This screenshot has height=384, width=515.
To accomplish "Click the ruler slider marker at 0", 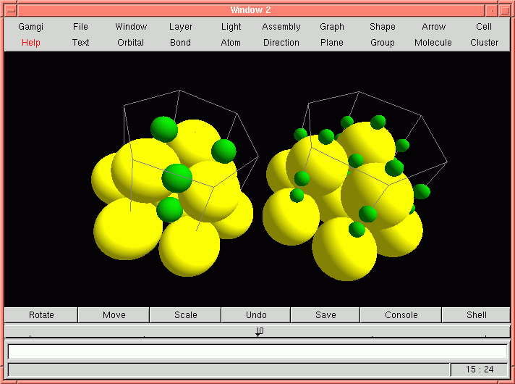I will tap(259, 332).
